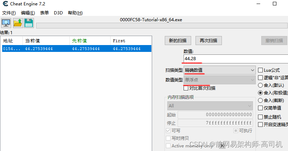The image size is (288, 151).
Task: Click the First column header
Action: (x=131, y=40)
